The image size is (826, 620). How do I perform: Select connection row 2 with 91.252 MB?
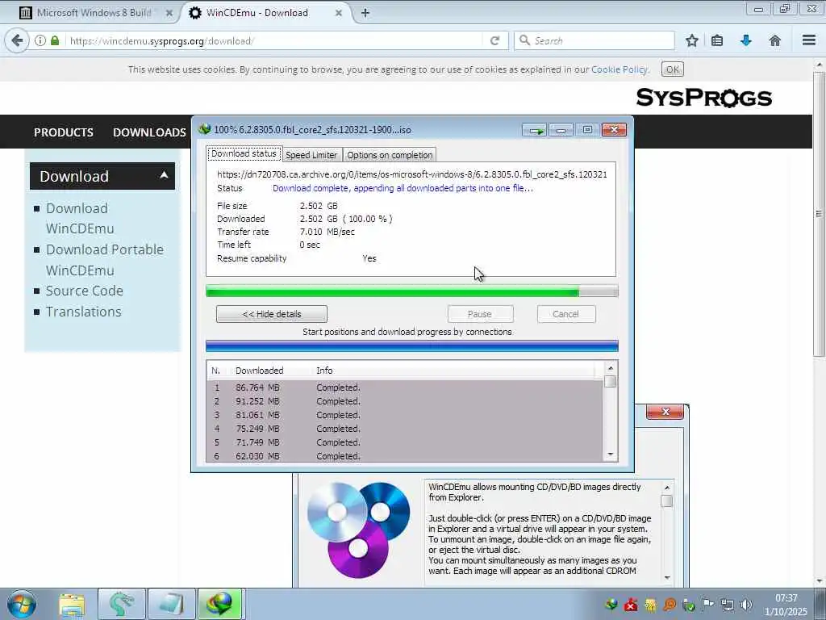pos(405,401)
